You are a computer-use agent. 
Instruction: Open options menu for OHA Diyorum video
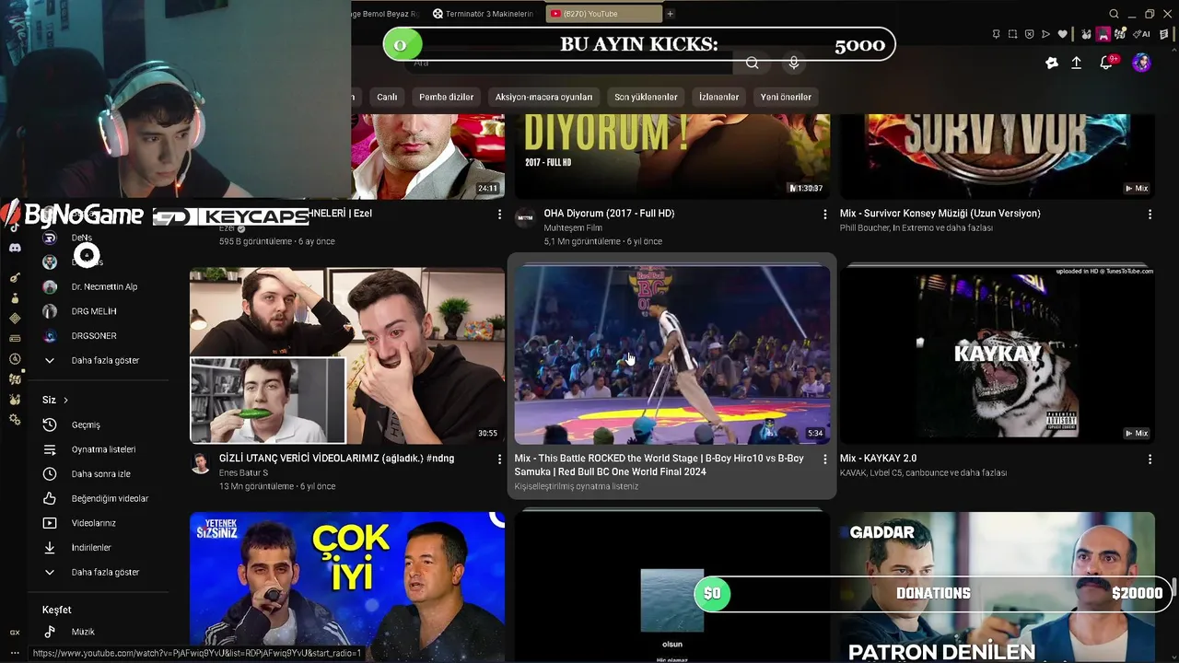coord(824,214)
